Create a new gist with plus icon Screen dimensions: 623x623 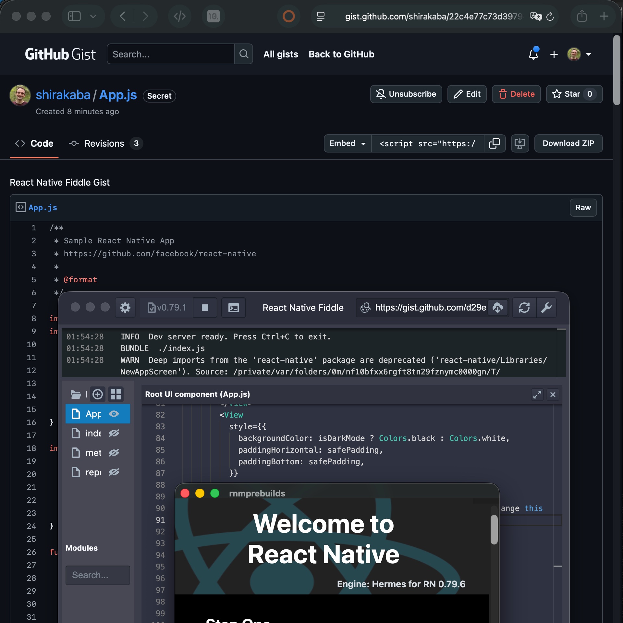pyautogui.click(x=554, y=54)
